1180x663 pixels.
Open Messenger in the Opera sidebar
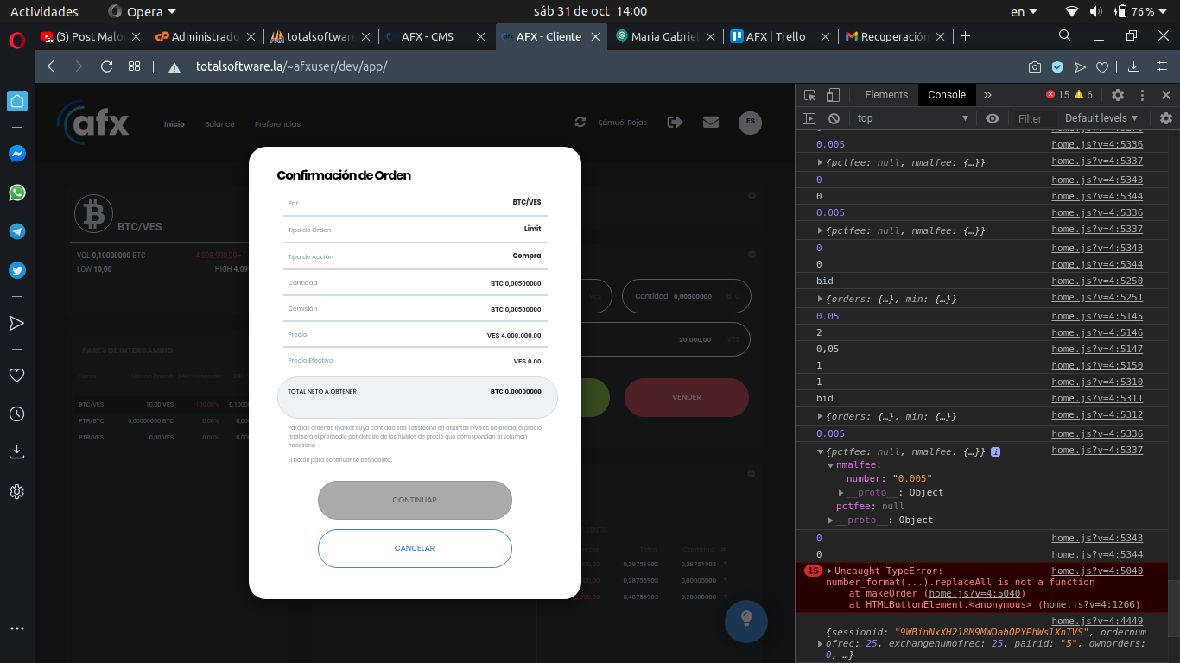click(x=17, y=154)
